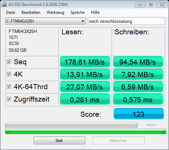Screen dimensions: 169x150
Task: Open the Datei menu
Action: coord(10,12)
